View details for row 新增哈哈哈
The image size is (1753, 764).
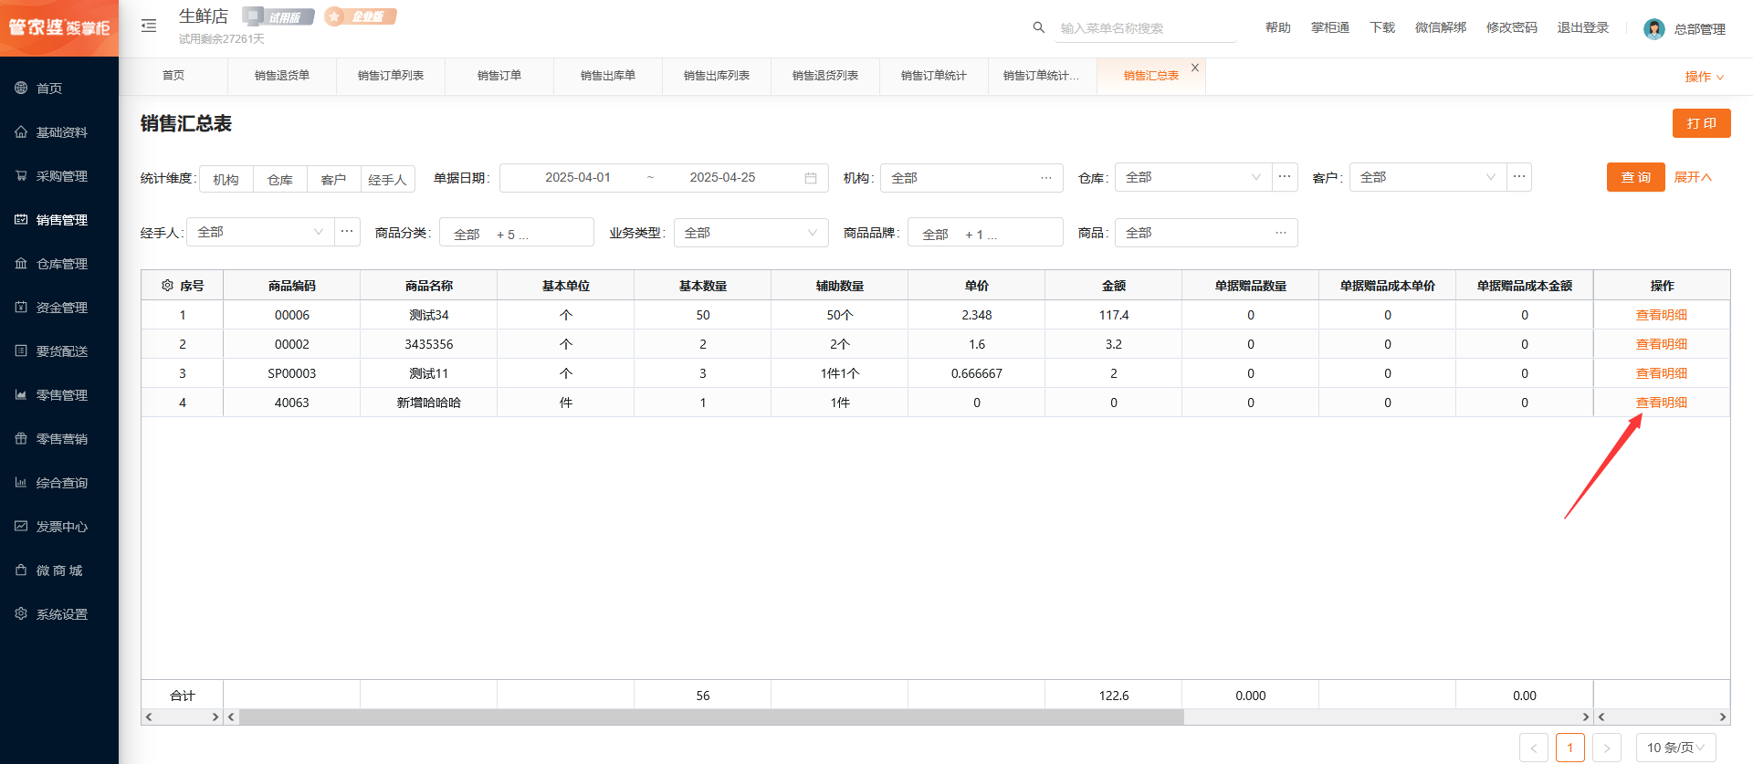pyautogui.click(x=1662, y=403)
